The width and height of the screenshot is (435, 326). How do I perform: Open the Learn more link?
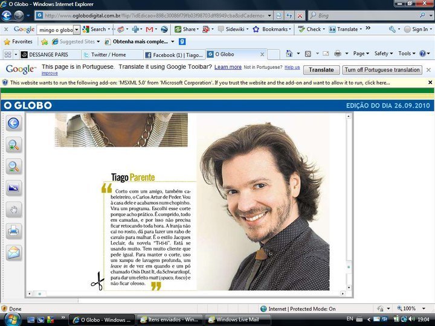point(228,67)
